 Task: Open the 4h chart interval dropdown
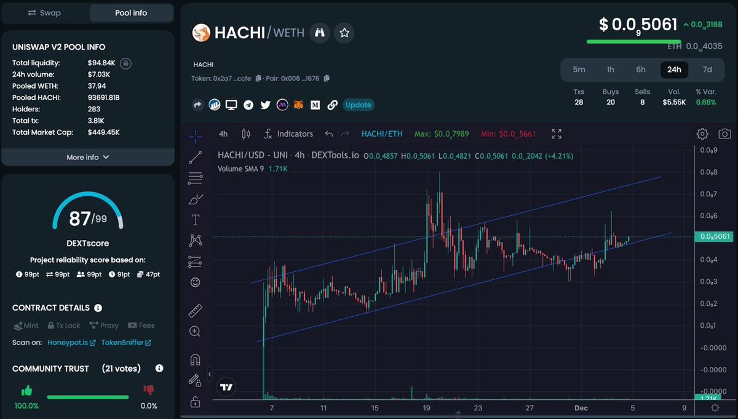pyautogui.click(x=223, y=134)
